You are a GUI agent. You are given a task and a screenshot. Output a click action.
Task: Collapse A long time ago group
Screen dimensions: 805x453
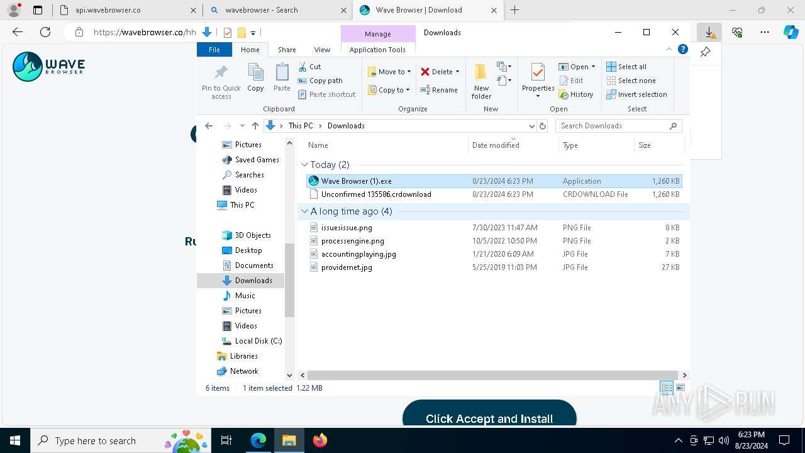[x=305, y=211]
